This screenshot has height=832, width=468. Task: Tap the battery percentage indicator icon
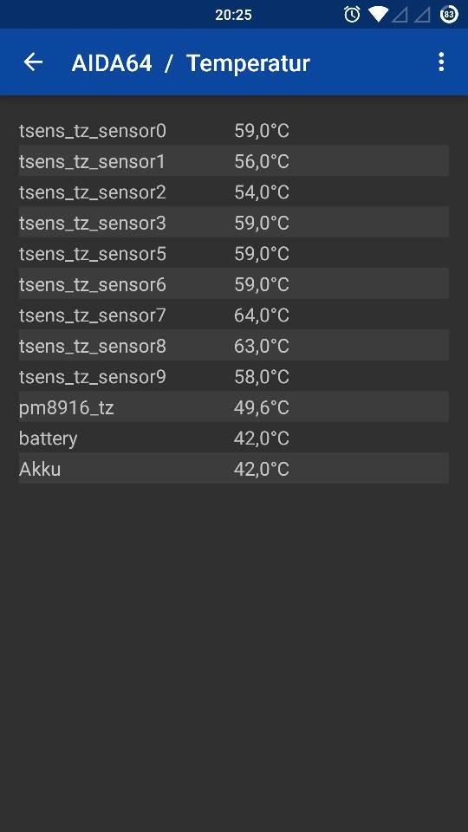click(x=449, y=15)
